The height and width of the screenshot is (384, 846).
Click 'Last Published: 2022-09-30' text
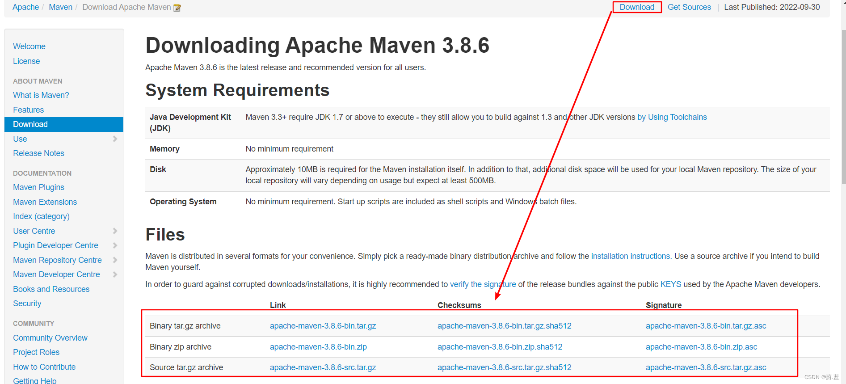click(x=772, y=7)
